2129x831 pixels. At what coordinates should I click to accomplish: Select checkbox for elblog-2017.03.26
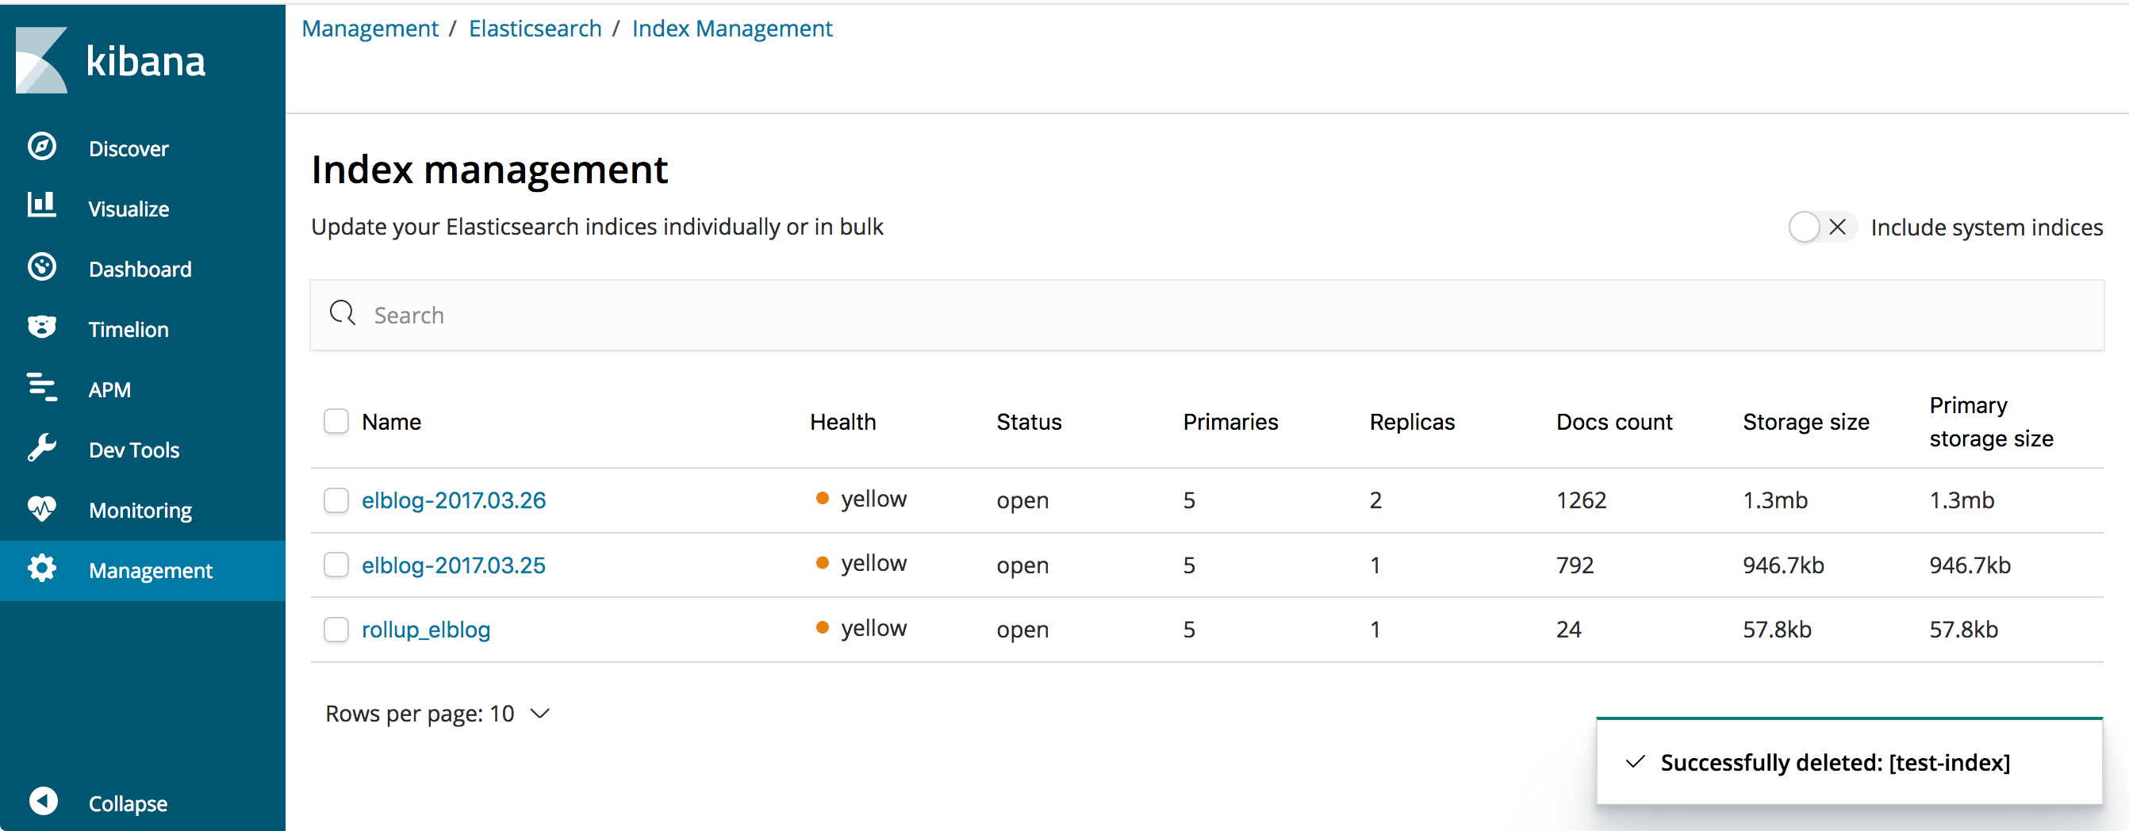point(336,500)
